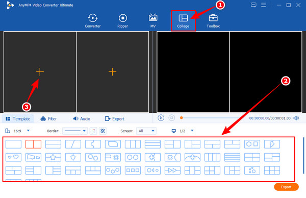Open the Audio settings tab
The width and height of the screenshot is (306, 198).
click(81, 119)
